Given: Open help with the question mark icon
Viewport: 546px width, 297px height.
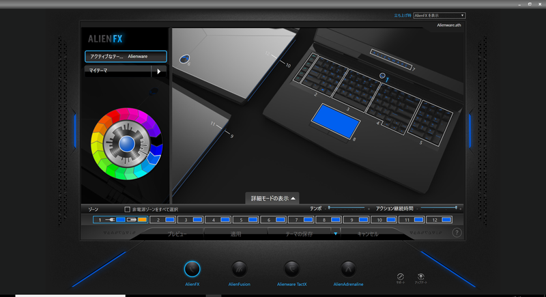Looking at the screenshot, I should (x=457, y=233).
